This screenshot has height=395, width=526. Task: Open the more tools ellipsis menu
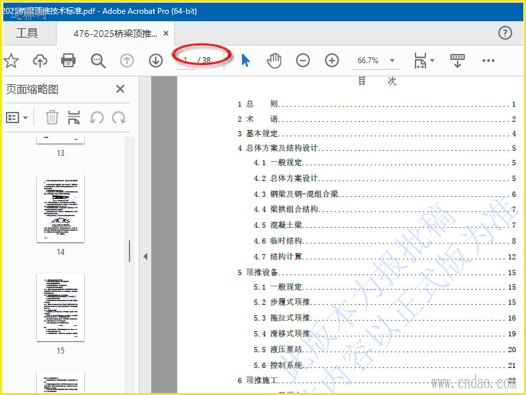pyautogui.click(x=488, y=61)
